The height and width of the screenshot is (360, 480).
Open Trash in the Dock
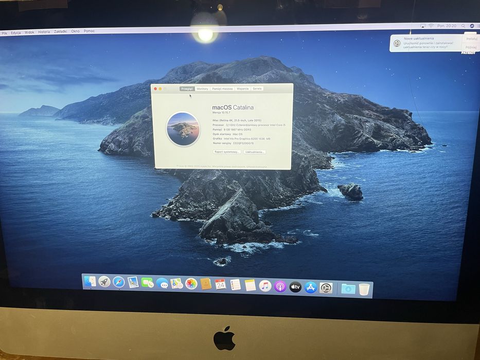[364, 289]
